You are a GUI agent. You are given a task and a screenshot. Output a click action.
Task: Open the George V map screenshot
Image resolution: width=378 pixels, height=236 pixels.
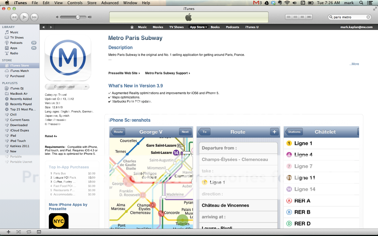[151, 178]
